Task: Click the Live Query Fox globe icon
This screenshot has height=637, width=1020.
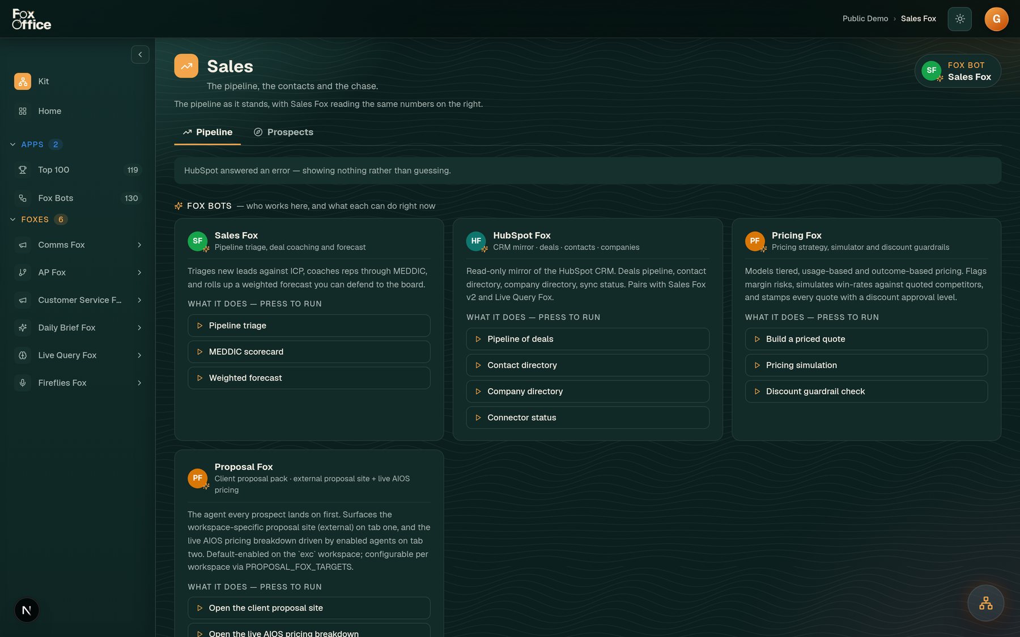Action: [x=23, y=356]
